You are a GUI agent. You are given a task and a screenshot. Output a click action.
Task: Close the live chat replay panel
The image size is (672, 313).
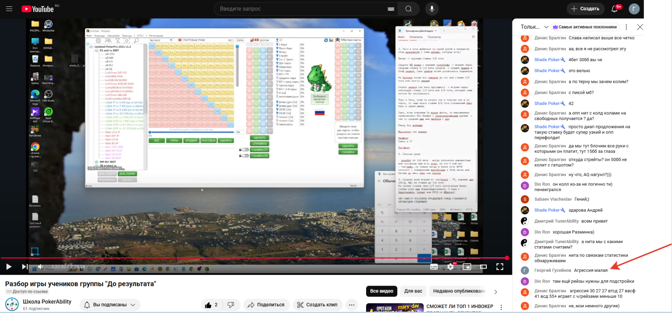640,27
